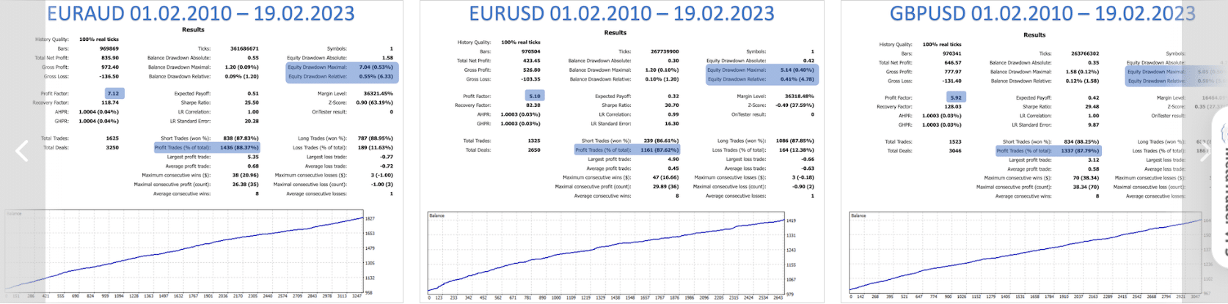The image size is (1228, 304).
Task: Click the previous slide left arrow
Action: point(21,151)
